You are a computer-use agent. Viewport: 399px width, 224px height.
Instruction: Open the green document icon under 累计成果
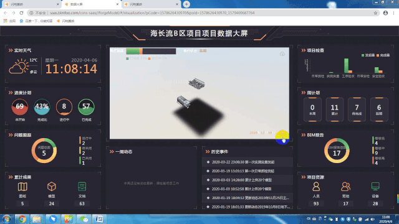click(x=82, y=187)
